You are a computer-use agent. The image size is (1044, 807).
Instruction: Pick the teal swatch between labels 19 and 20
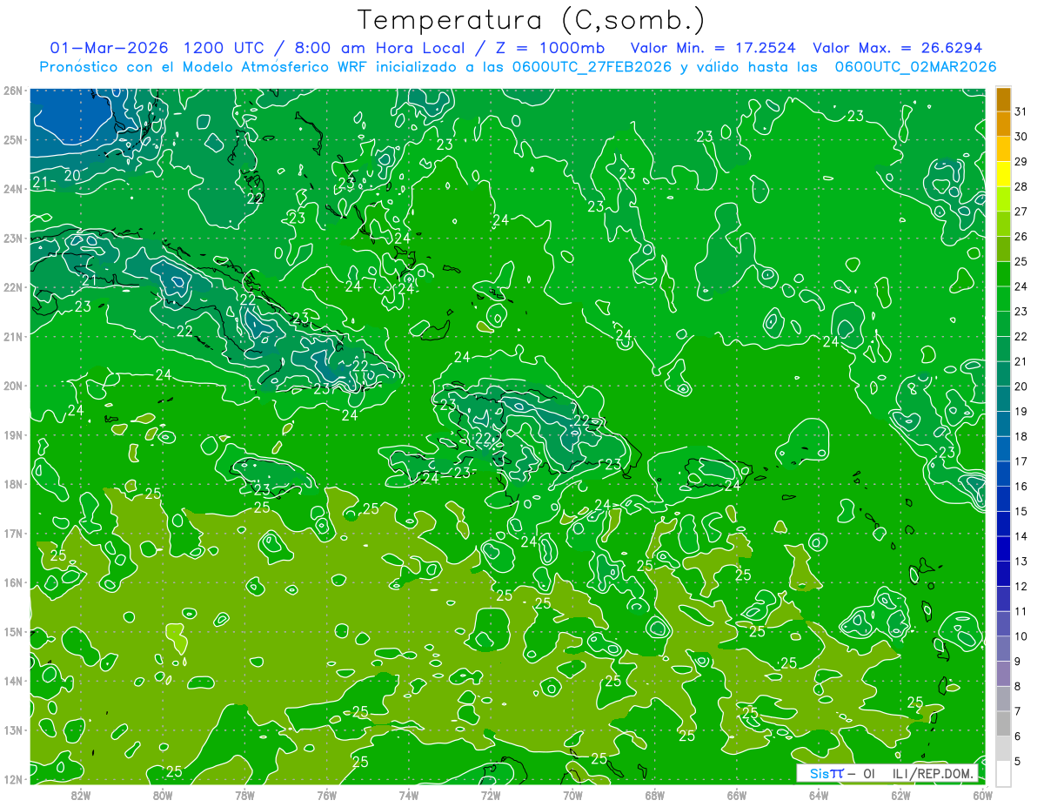tap(1003, 400)
